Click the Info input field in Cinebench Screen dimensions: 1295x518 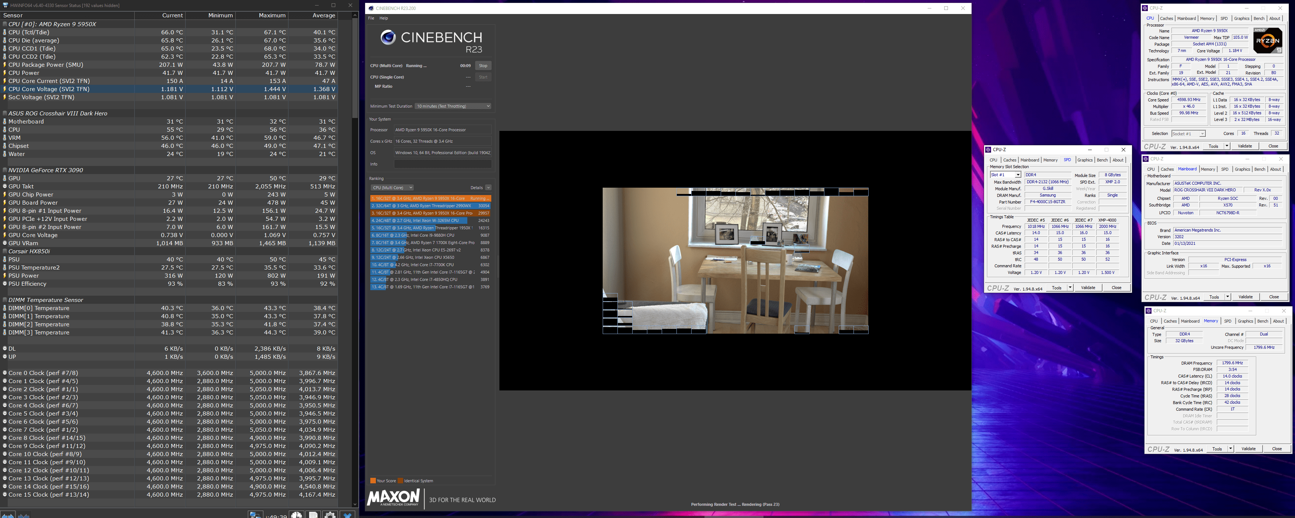(x=442, y=164)
